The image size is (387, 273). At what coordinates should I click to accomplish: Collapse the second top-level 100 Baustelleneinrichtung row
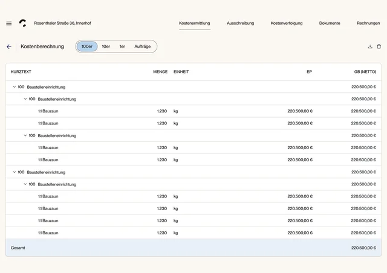click(15, 172)
